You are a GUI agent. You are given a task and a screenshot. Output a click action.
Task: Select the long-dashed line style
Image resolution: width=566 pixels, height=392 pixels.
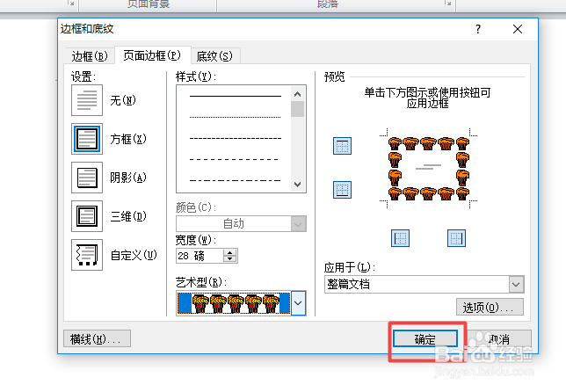234,159
